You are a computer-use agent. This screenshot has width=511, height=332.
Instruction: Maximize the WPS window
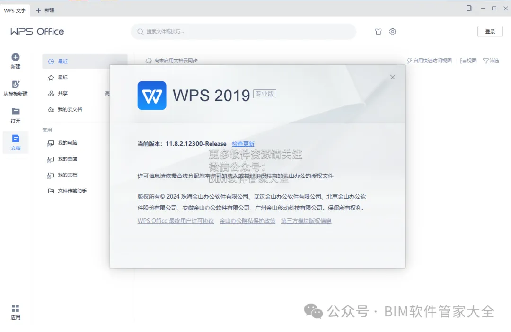click(494, 8)
